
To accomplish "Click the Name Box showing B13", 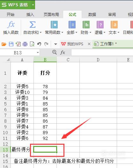I will [18, 53].
